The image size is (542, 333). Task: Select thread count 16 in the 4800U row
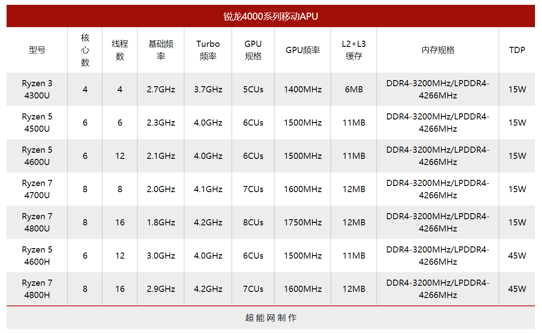coord(120,222)
